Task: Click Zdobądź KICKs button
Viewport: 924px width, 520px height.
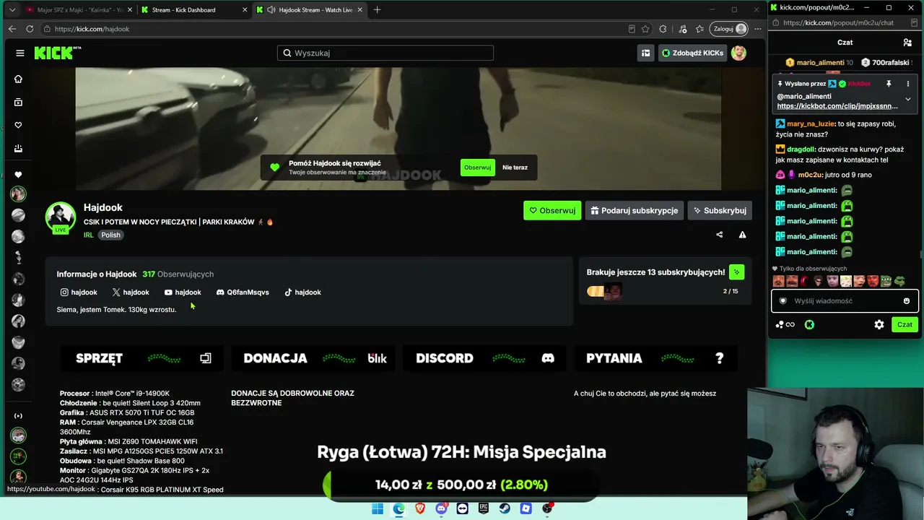Action: coord(692,53)
